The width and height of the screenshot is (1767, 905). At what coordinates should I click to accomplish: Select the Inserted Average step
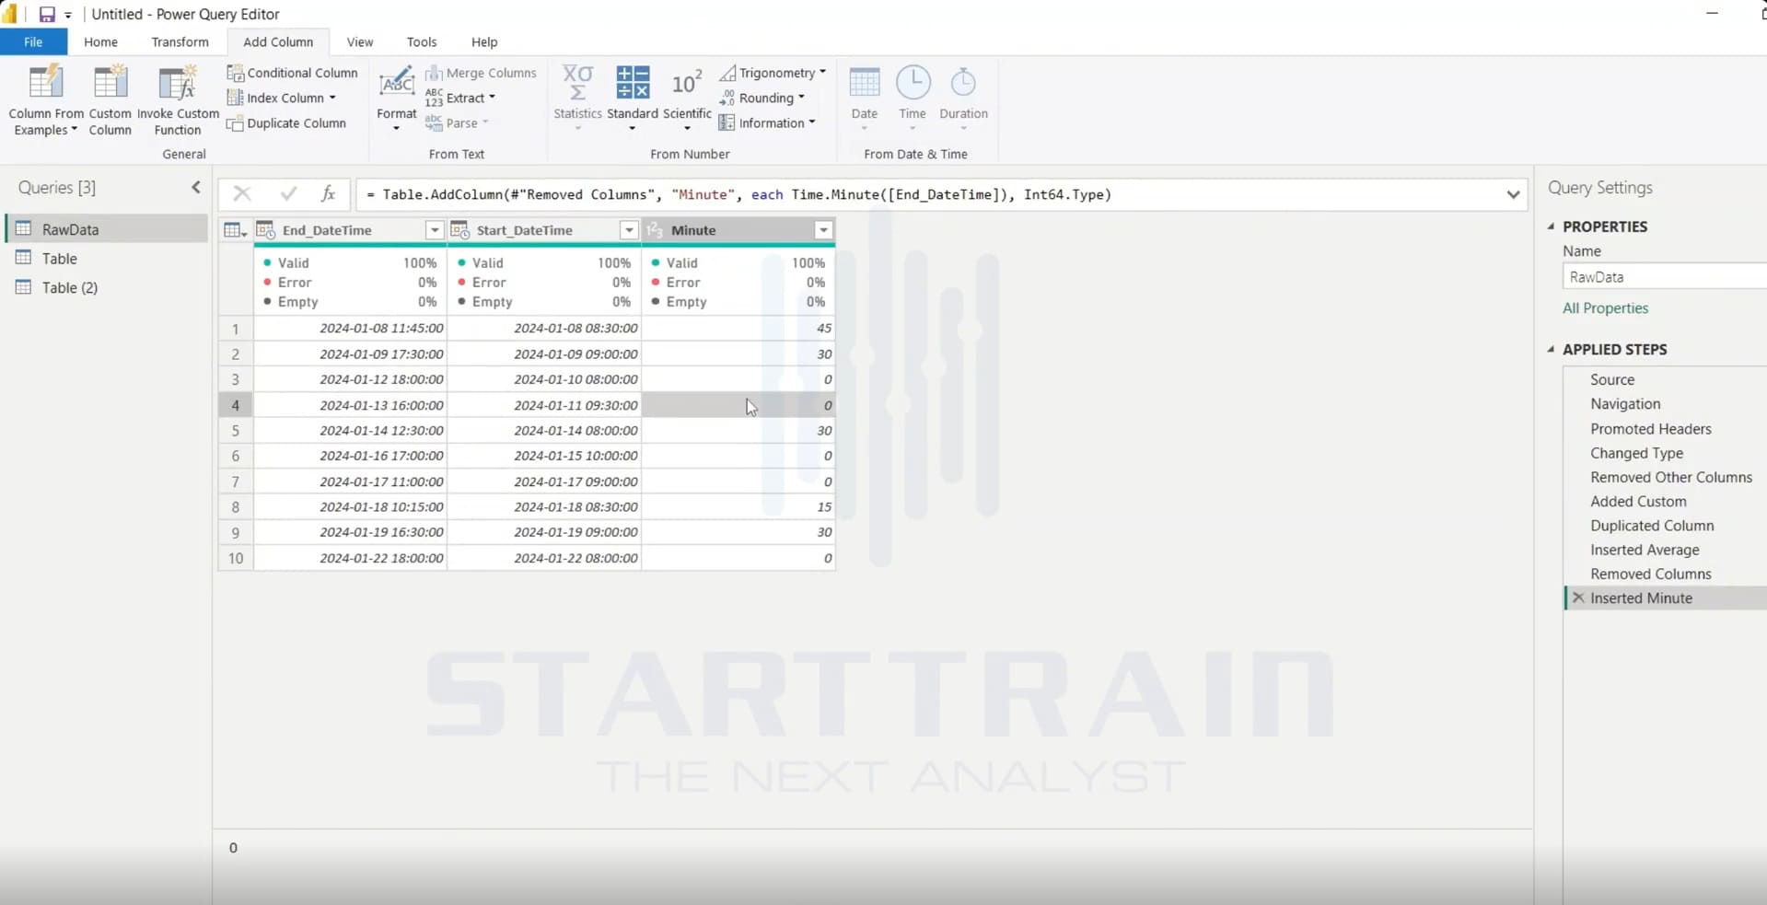1645,550
